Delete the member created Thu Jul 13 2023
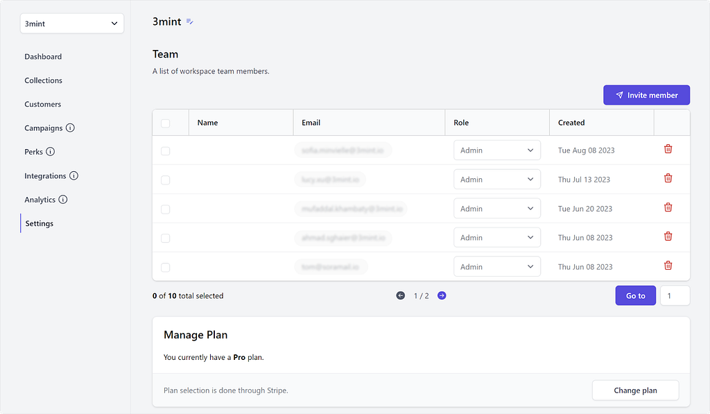Image resolution: width=710 pixels, height=414 pixels. click(668, 178)
